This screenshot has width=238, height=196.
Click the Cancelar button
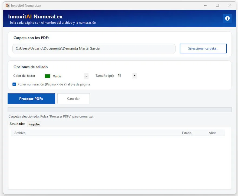(x=74, y=99)
